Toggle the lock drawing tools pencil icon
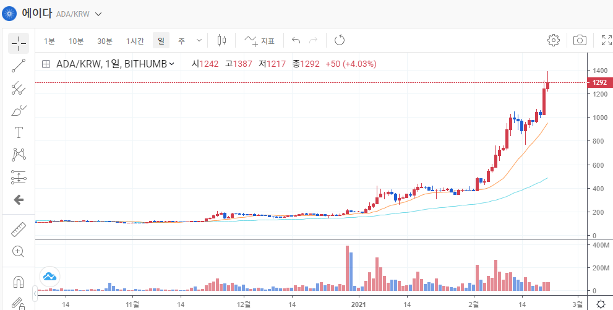Viewport: 613px width, 310px height. [19, 303]
